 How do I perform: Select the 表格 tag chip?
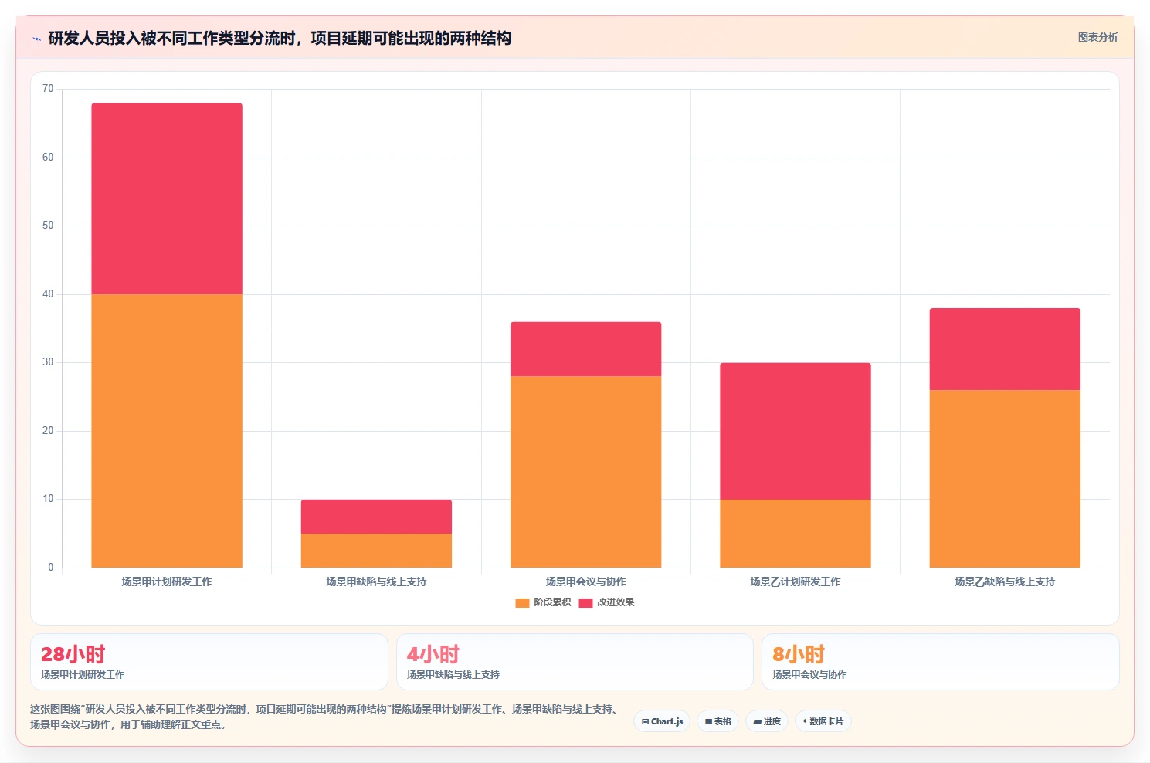(718, 721)
